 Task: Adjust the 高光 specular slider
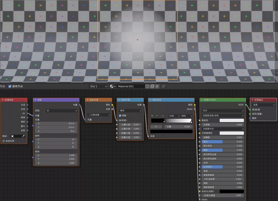(x=223, y=142)
